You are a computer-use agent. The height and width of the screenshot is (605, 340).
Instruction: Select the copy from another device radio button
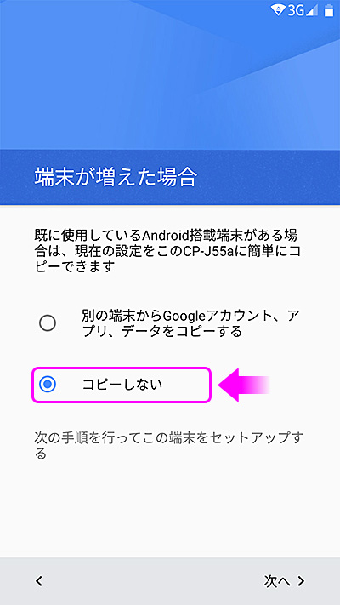click(48, 323)
